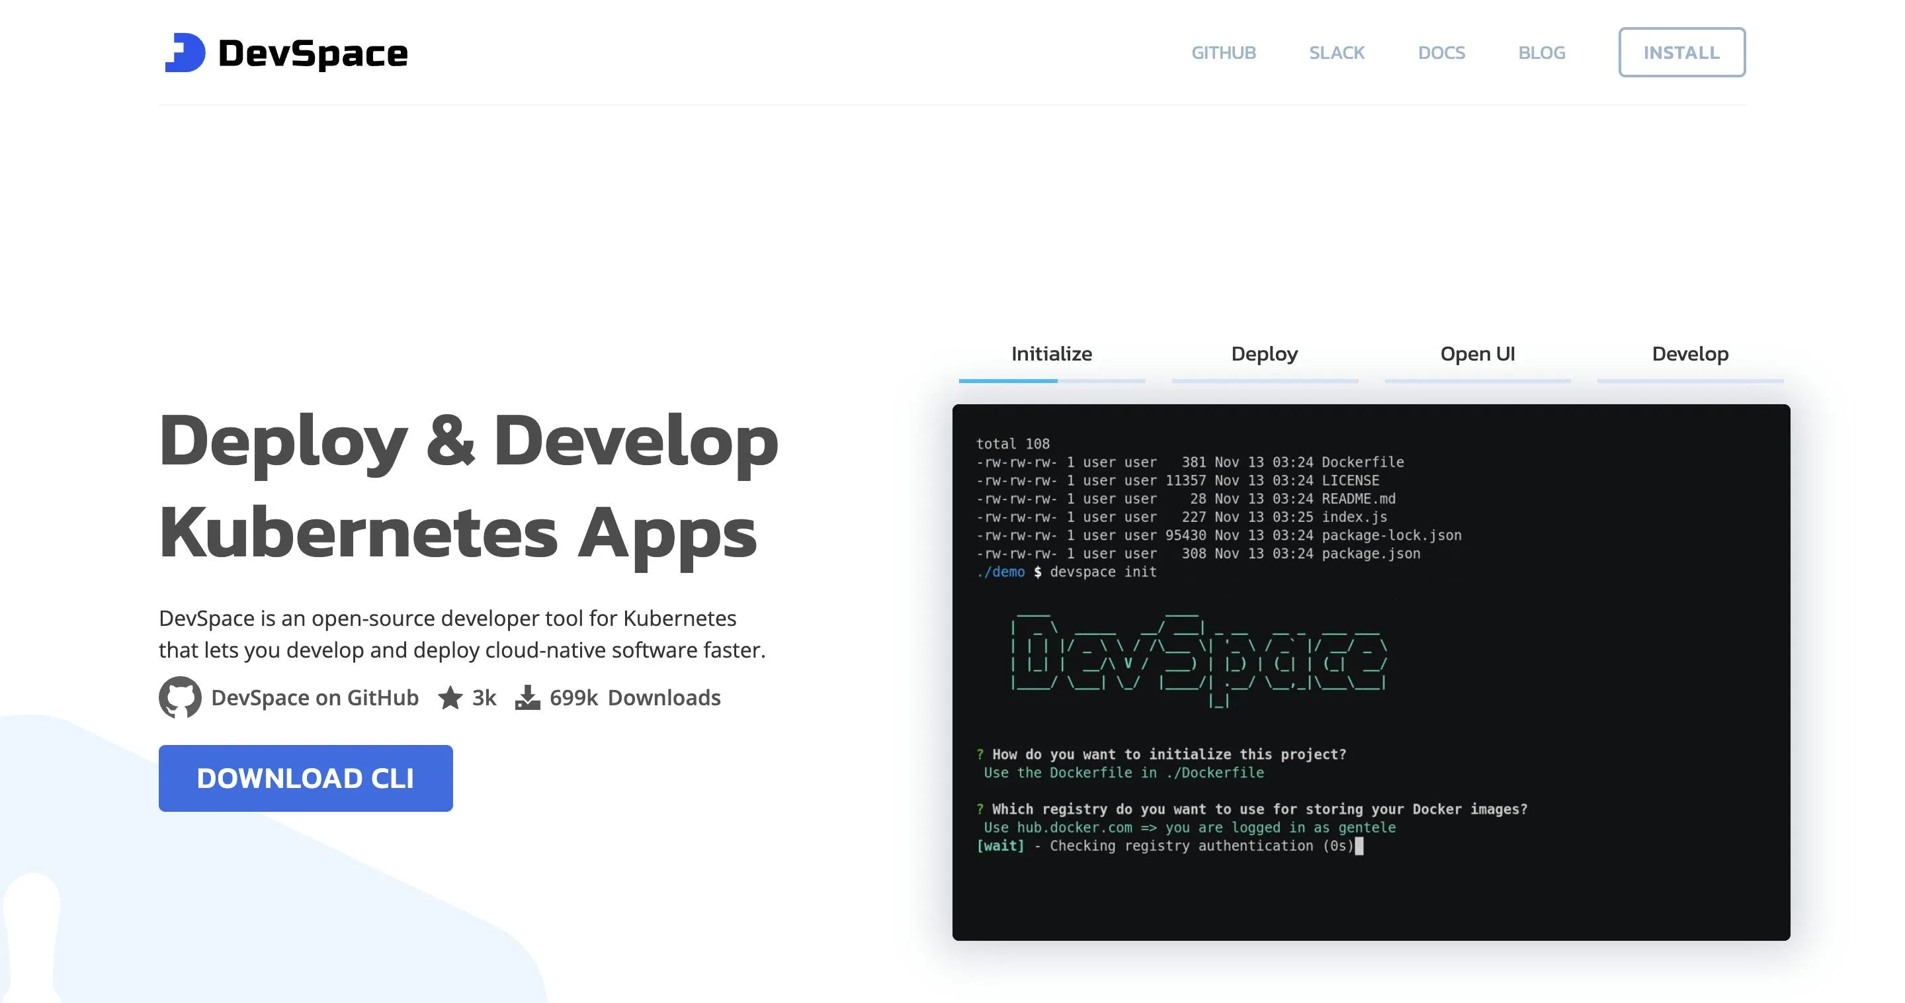
Task: Select the Initialize tab
Action: (x=1051, y=353)
